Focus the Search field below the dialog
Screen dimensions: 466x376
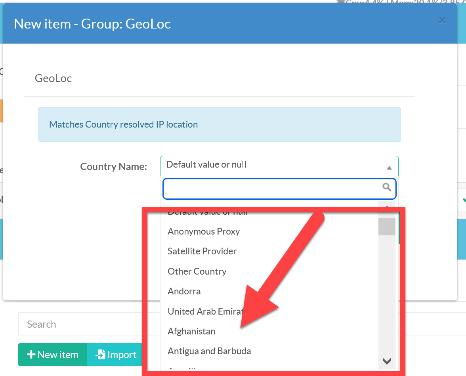click(x=79, y=324)
